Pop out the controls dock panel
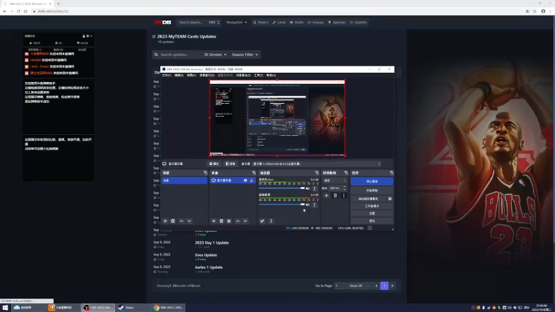Screen dimensions: 555x312 (391, 173)
